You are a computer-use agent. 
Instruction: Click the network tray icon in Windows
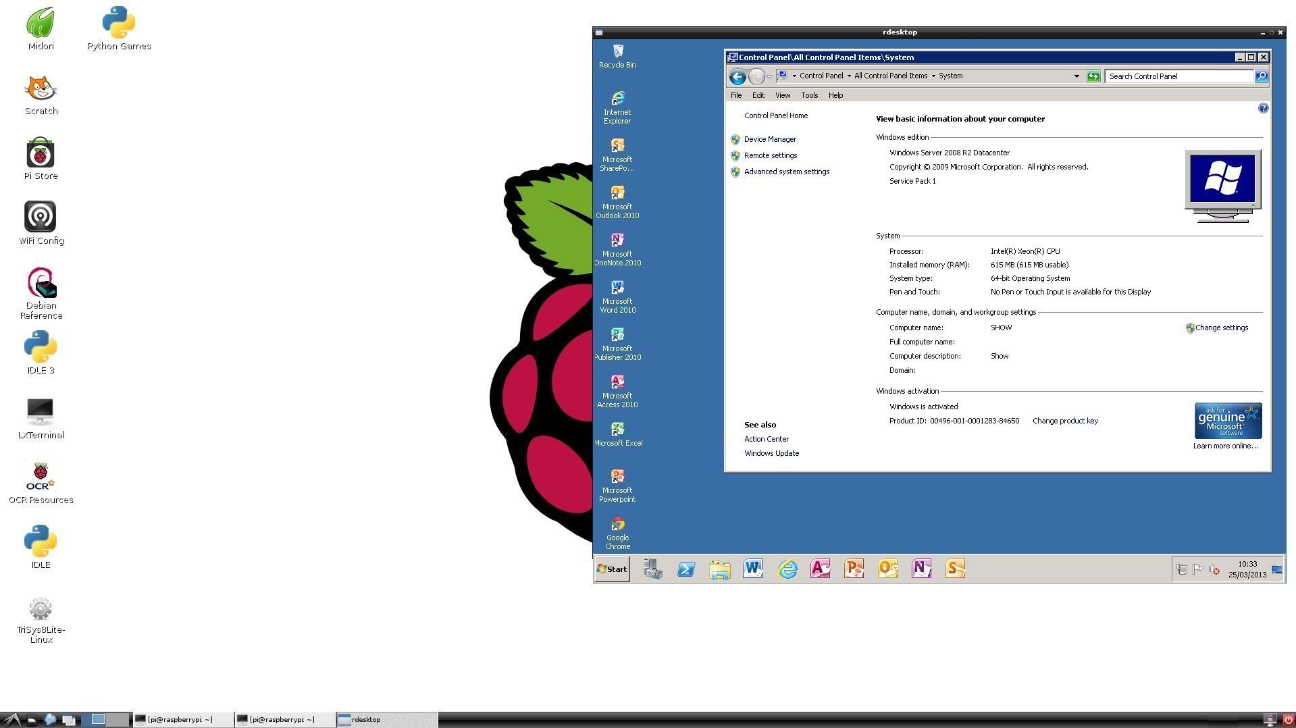(x=1182, y=570)
